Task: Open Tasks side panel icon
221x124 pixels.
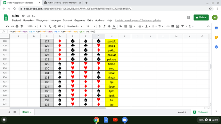Action: (216, 47)
